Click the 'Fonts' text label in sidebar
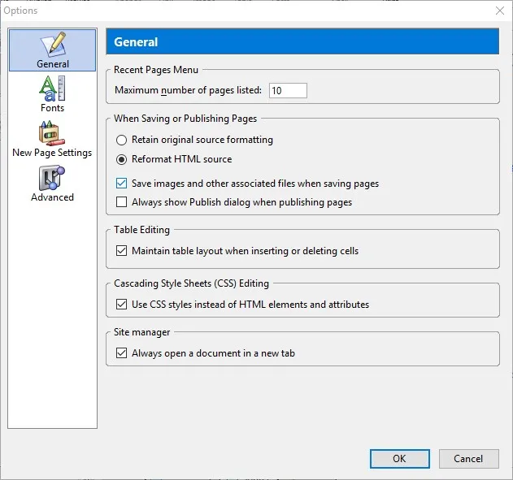The height and width of the screenshot is (480, 513). coord(52,108)
